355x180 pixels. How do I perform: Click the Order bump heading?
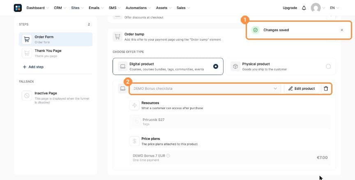(x=134, y=34)
